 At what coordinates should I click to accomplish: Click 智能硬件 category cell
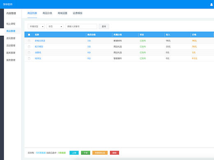point(118,58)
